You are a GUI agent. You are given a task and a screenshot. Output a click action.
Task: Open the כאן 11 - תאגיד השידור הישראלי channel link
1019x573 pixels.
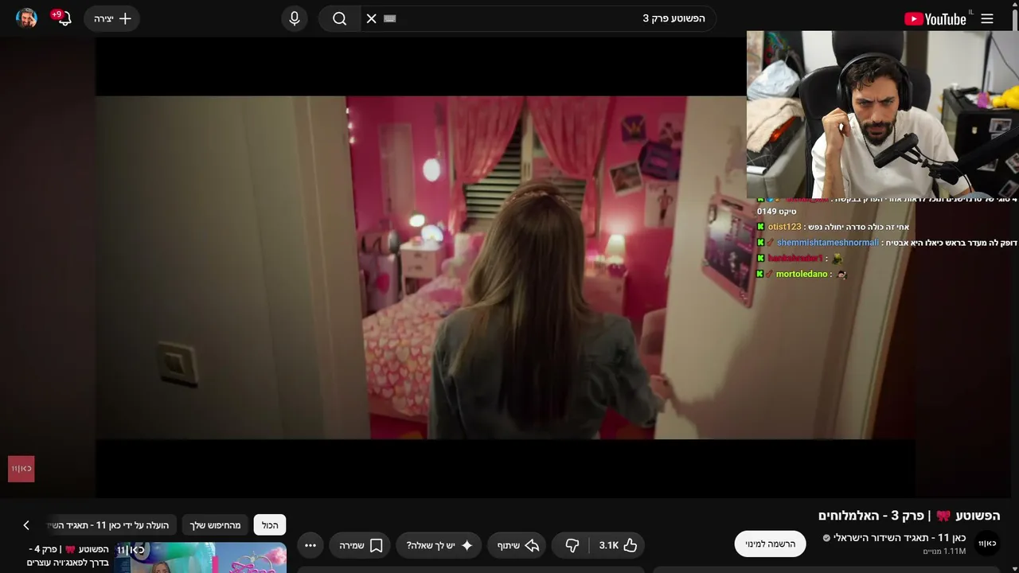[x=900, y=538]
